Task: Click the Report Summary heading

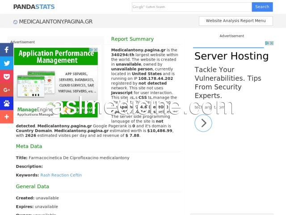Action: coord(132,39)
